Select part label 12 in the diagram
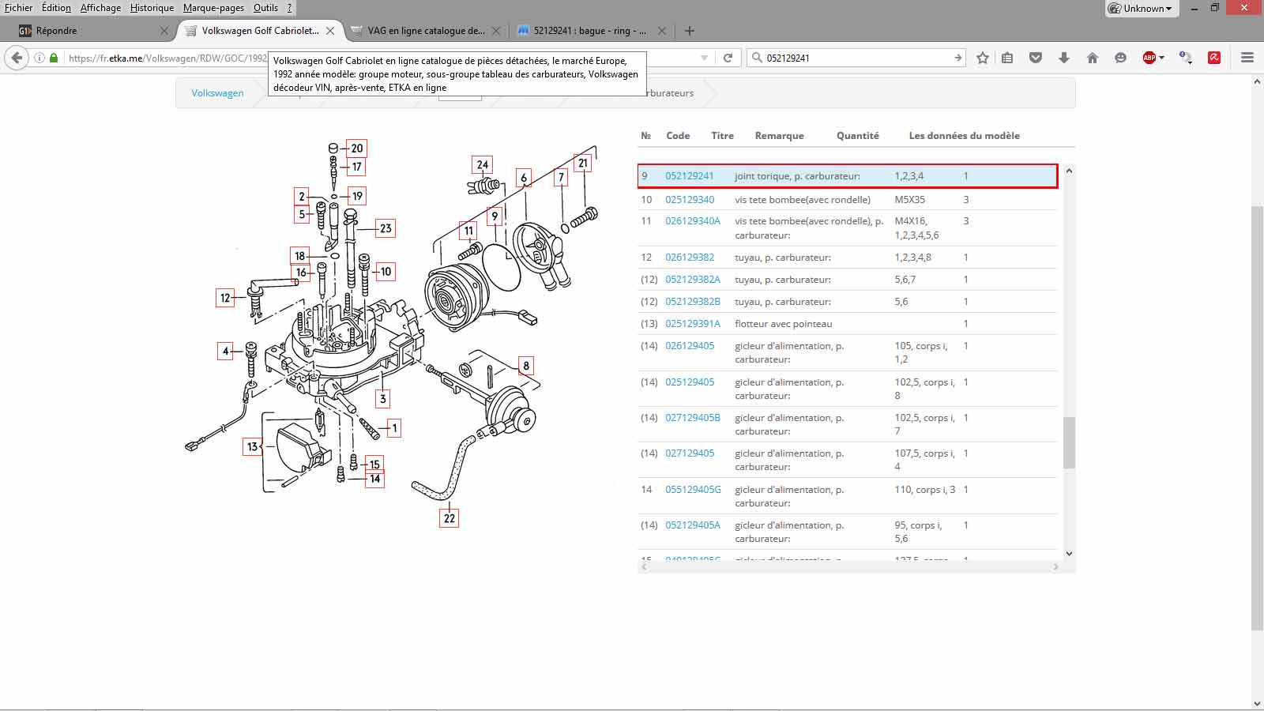The width and height of the screenshot is (1264, 711). coord(225,298)
